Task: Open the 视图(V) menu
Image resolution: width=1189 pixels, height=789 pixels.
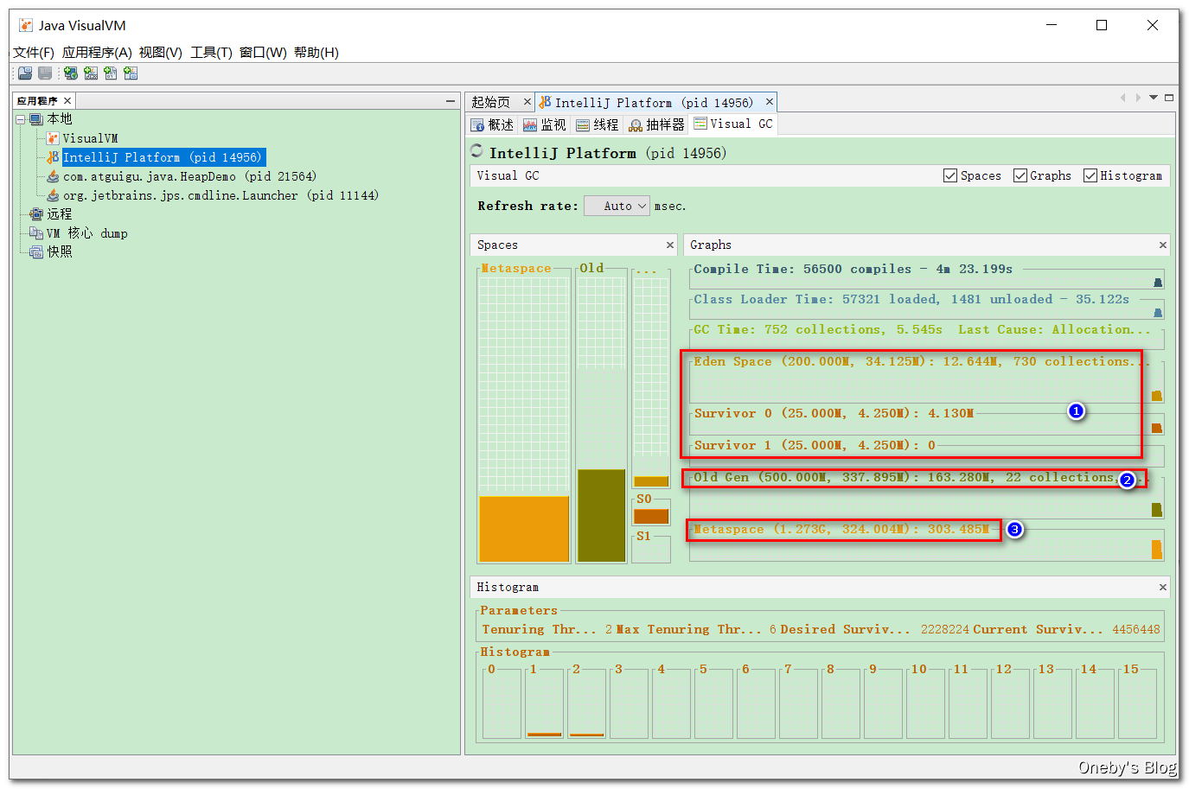Action: 161,53
